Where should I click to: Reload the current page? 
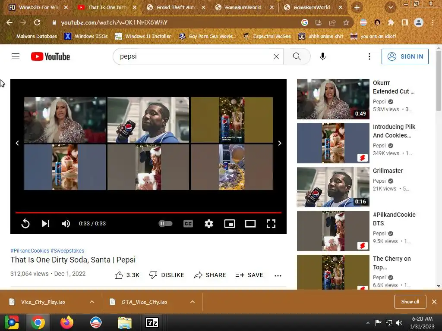[x=37, y=22]
